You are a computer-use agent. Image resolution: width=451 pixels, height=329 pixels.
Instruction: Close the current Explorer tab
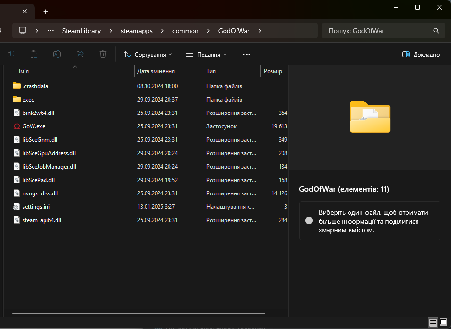coord(25,11)
